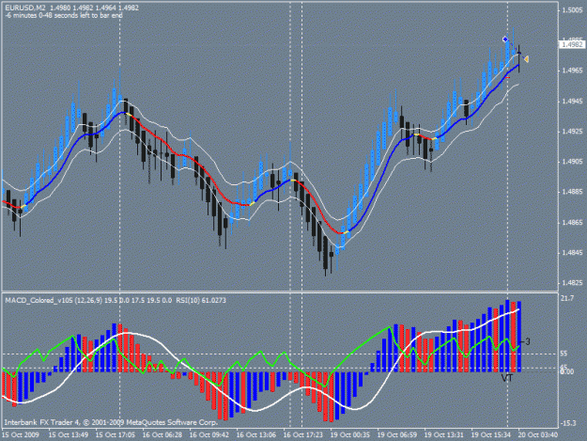Click time axis label 19 Oct 00:35

[349, 435]
